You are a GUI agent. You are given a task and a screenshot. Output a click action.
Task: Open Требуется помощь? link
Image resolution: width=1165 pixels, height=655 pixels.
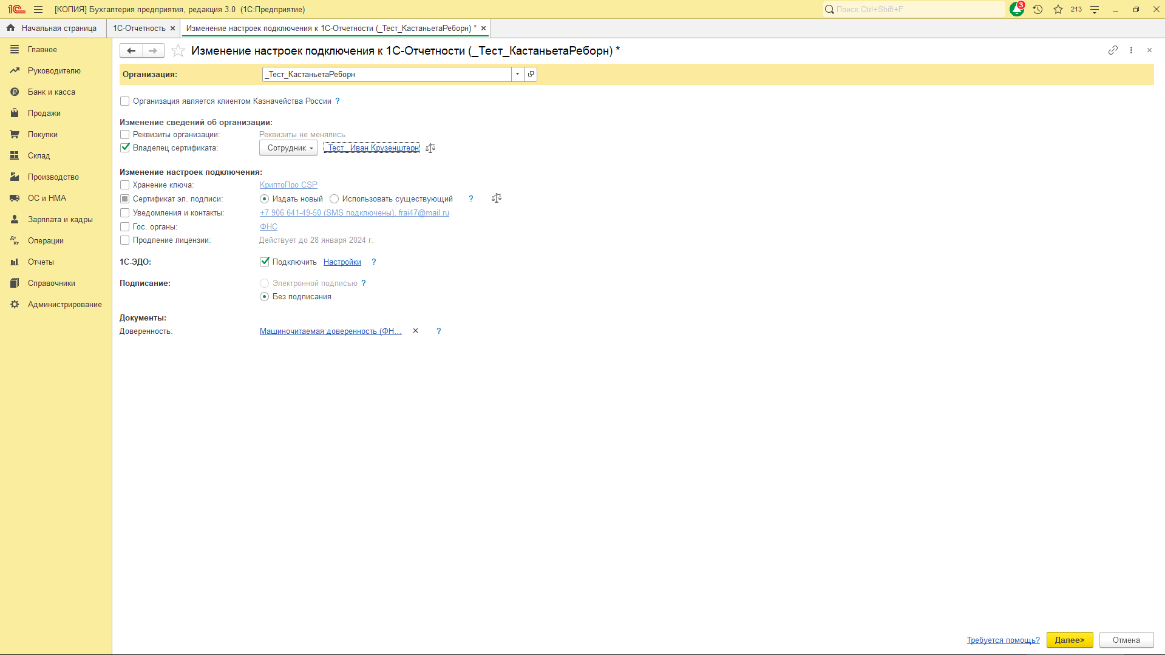tap(1003, 640)
